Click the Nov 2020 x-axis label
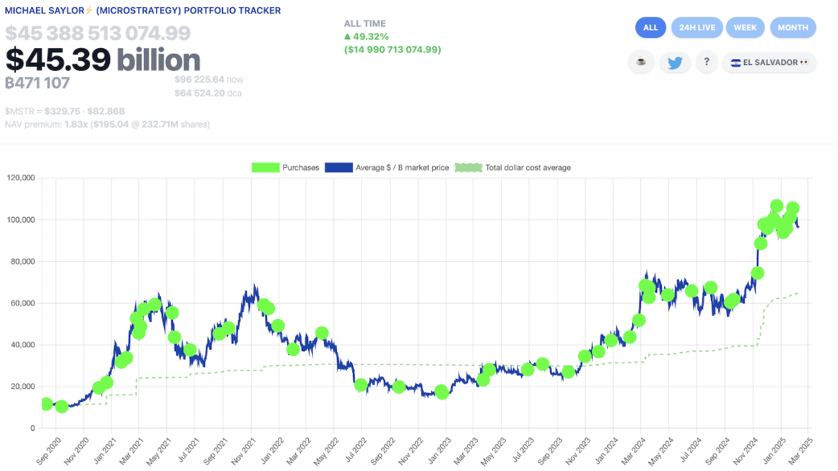The width and height of the screenshot is (838, 471). pyautogui.click(x=76, y=451)
